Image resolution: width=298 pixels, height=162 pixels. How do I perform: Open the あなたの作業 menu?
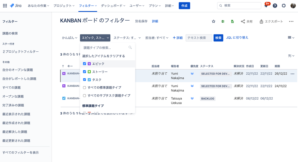38,6
